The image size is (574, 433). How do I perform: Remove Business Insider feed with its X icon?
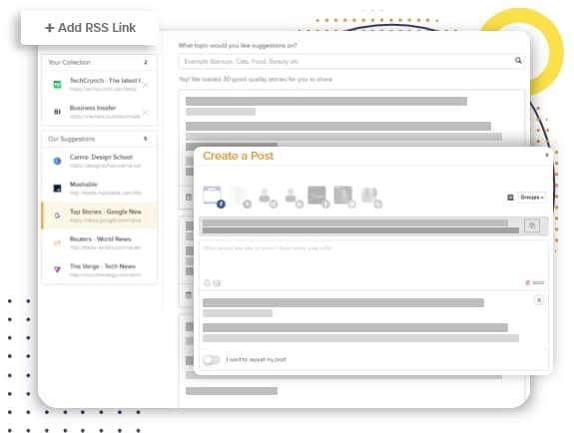(x=146, y=112)
